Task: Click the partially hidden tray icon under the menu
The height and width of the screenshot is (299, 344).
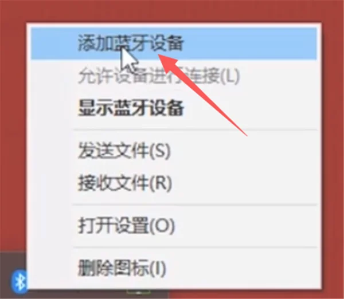Action: tap(138, 293)
